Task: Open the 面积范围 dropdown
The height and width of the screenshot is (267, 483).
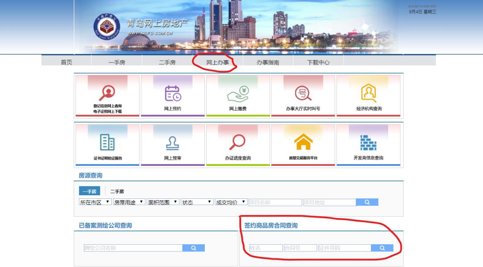Action: 163,202
